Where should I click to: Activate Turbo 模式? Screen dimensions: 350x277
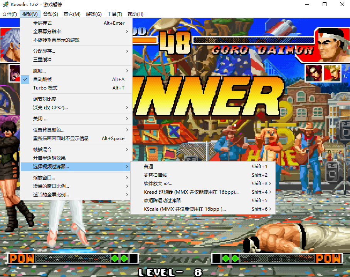[45, 88]
